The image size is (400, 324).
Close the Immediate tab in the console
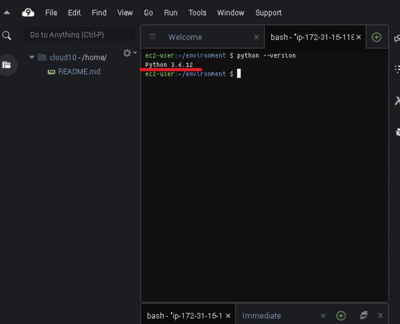[x=323, y=315]
